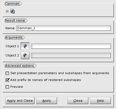Click the Arguments group title
The height and width of the screenshot is (109, 116).
(x=14, y=37)
